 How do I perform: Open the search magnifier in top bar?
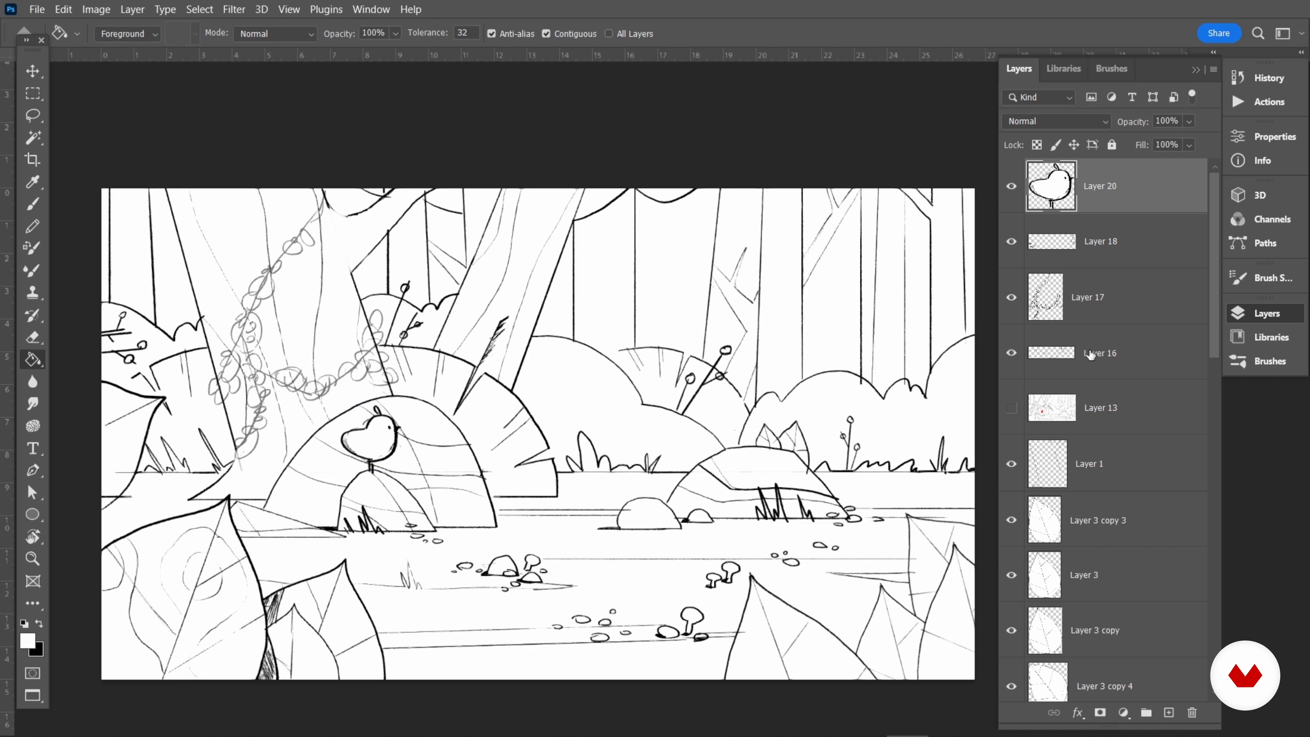(1258, 33)
